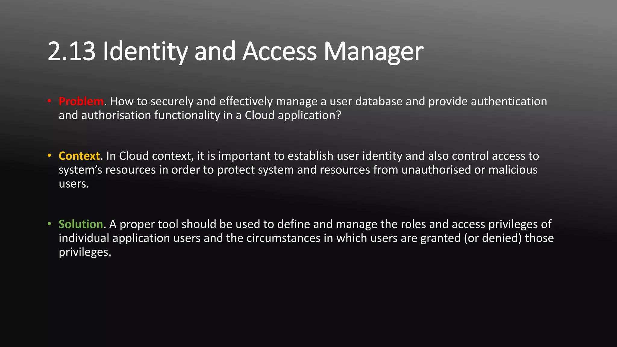Click the green 'Solution' heading word

tap(81, 224)
